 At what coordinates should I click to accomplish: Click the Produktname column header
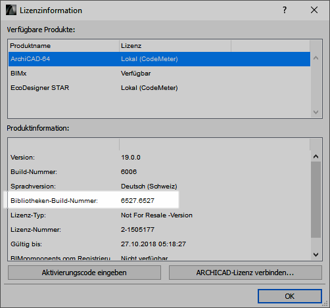click(x=64, y=46)
